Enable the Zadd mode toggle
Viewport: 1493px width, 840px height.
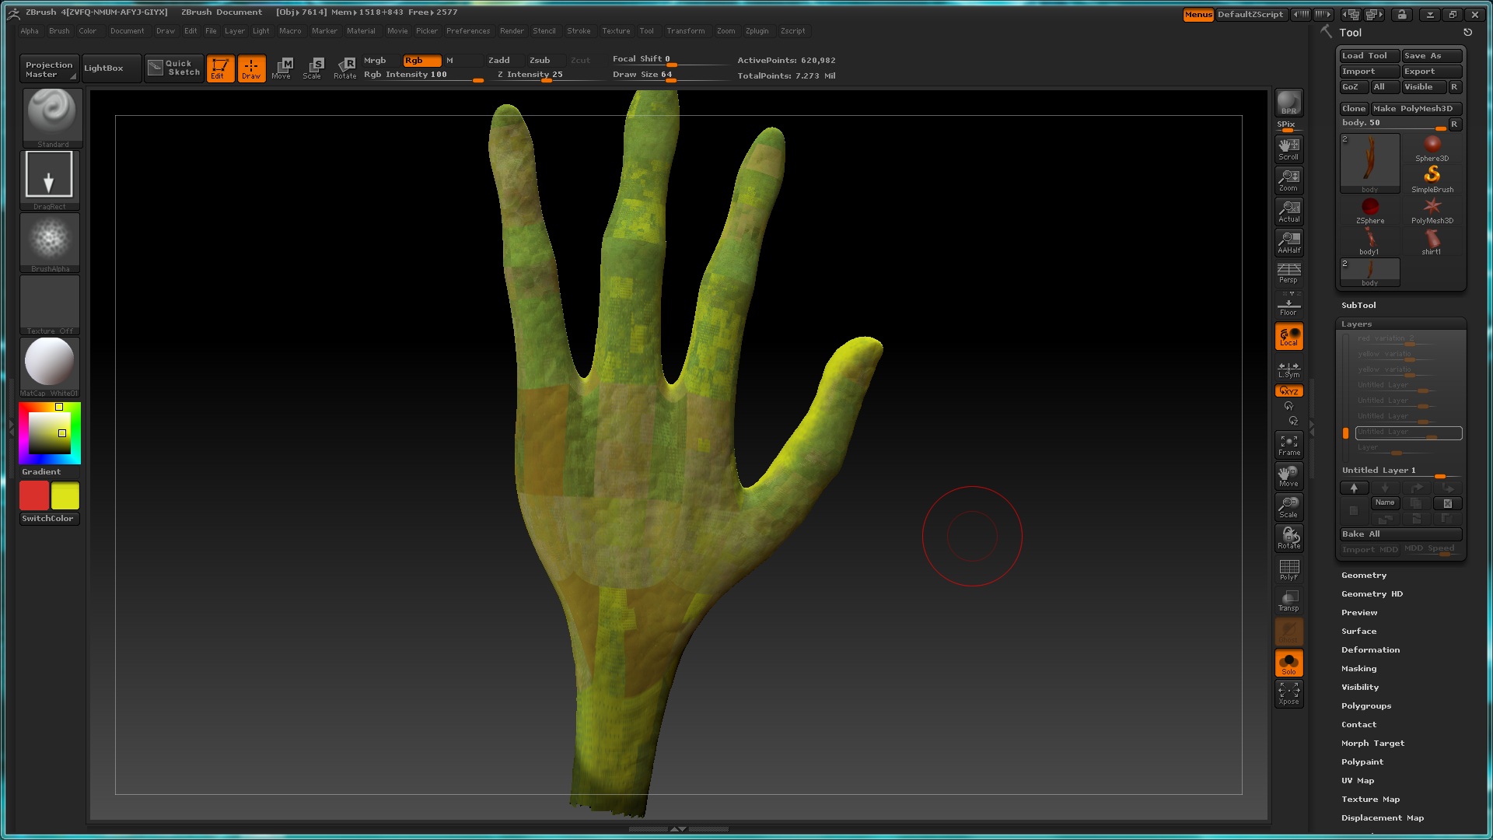498,60
